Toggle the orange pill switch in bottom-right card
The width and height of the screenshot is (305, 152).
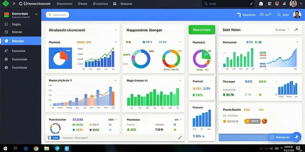252,121
